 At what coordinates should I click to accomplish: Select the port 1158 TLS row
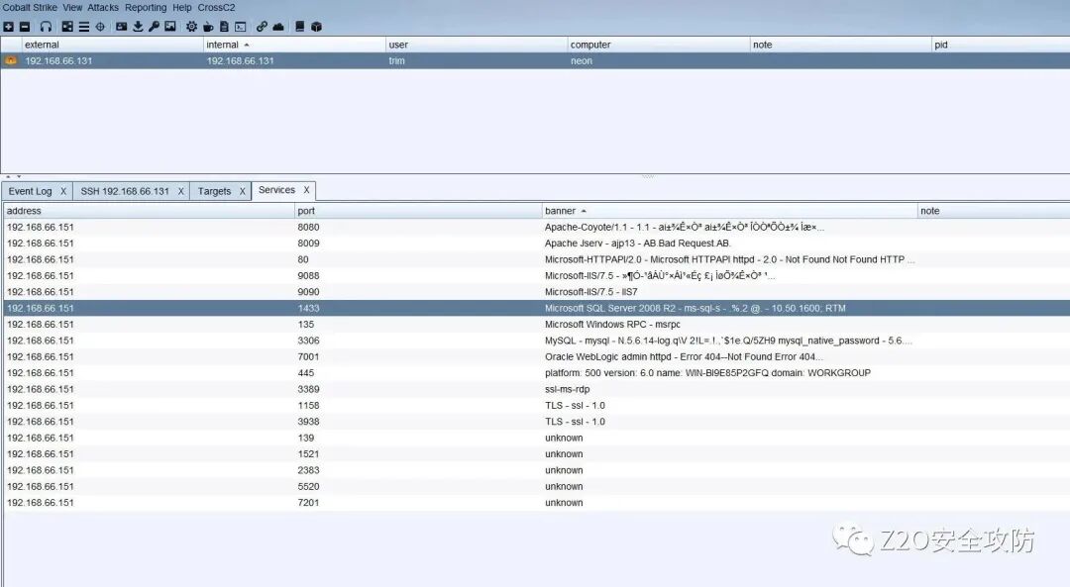coord(536,406)
